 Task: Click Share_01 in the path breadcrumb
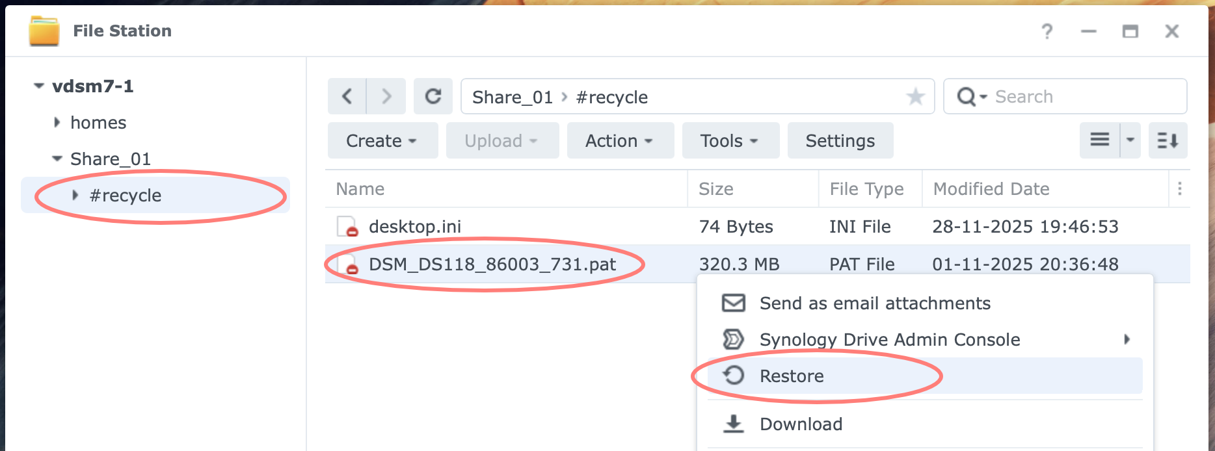tap(513, 97)
